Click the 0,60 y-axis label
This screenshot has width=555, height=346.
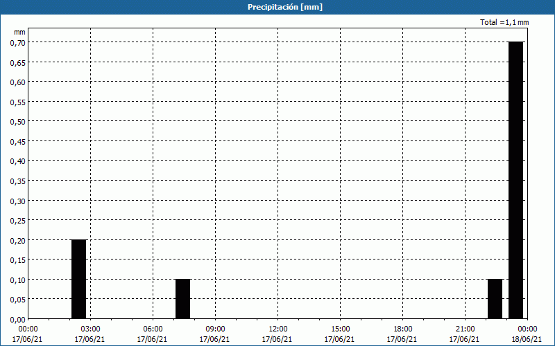[17, 82]
